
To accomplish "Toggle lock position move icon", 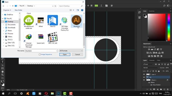I will 153,71.
